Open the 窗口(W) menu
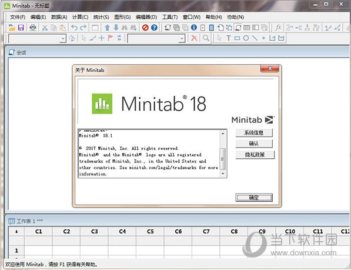351x270 pixels. 192,17
